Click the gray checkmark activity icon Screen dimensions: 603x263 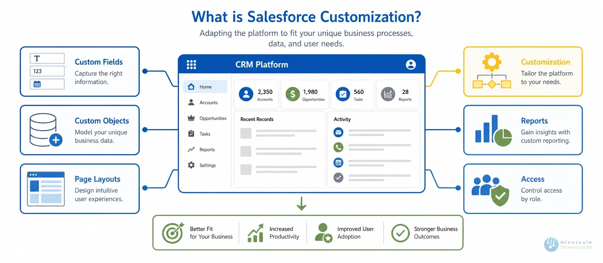coord(338,178)
